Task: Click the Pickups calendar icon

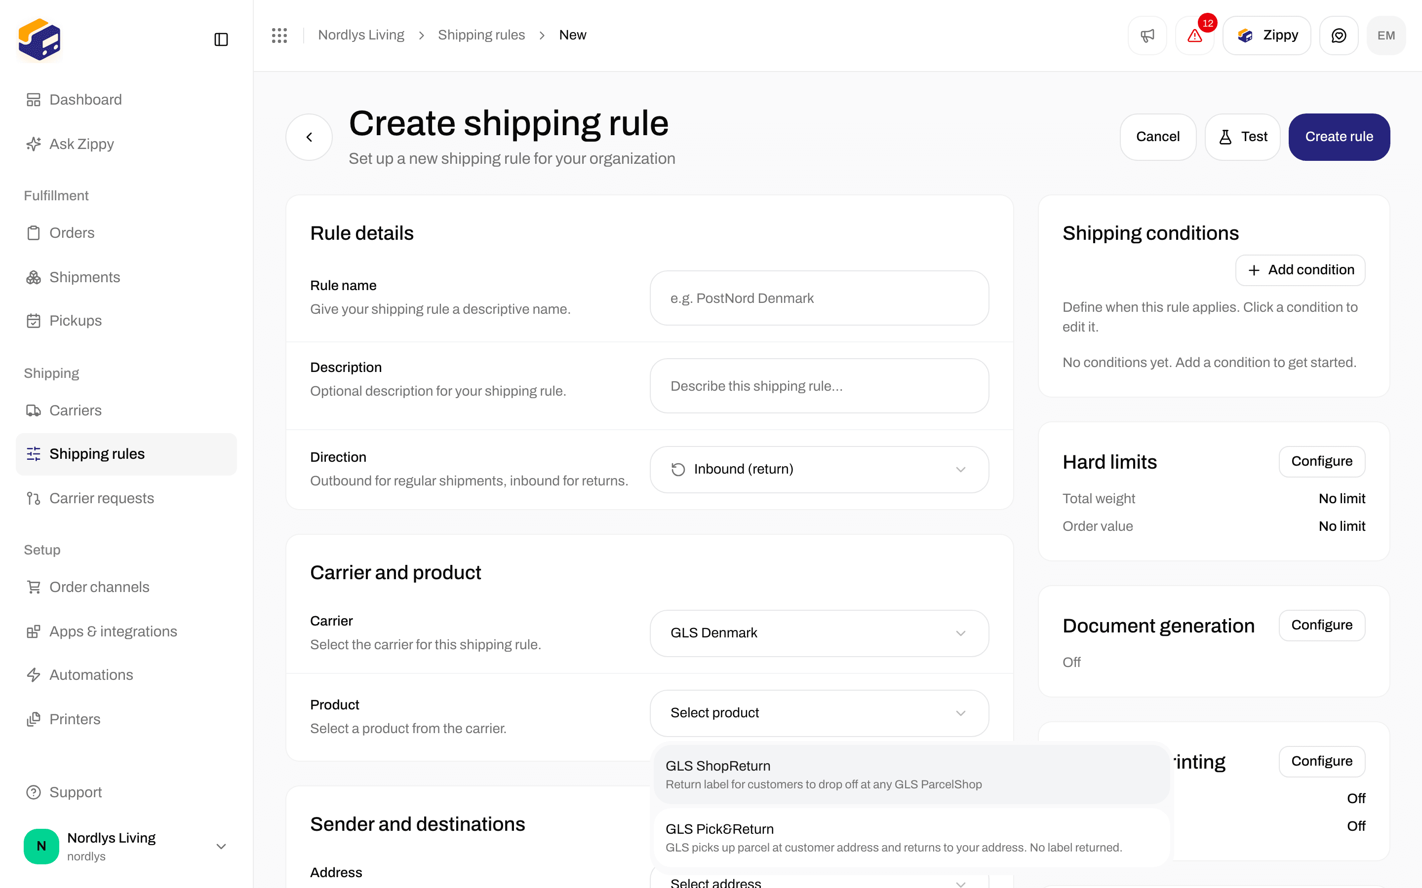Action: [34, 321]
